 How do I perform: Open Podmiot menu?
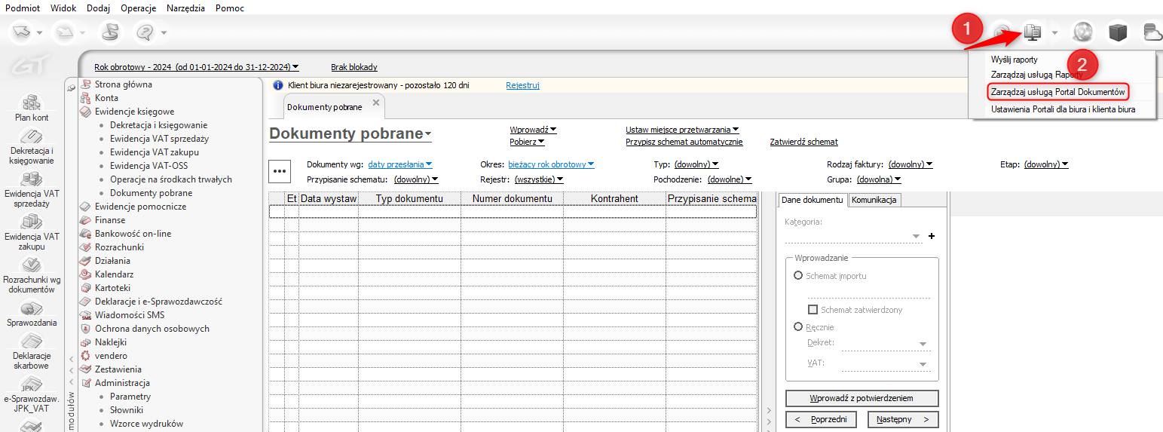[23, 8]
